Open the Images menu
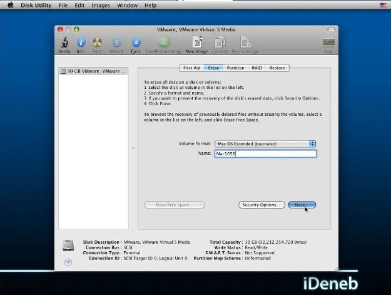Viewport: 391px width, 295px height. click(101, 5)
